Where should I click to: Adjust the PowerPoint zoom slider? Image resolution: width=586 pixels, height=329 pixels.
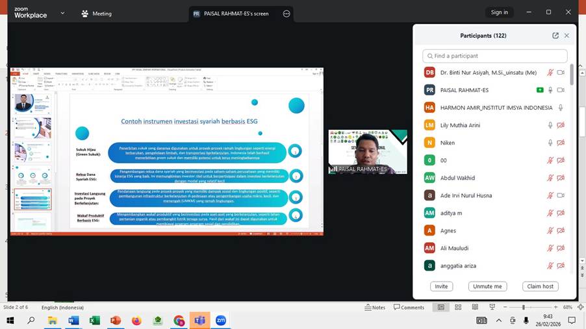[523, 308]
